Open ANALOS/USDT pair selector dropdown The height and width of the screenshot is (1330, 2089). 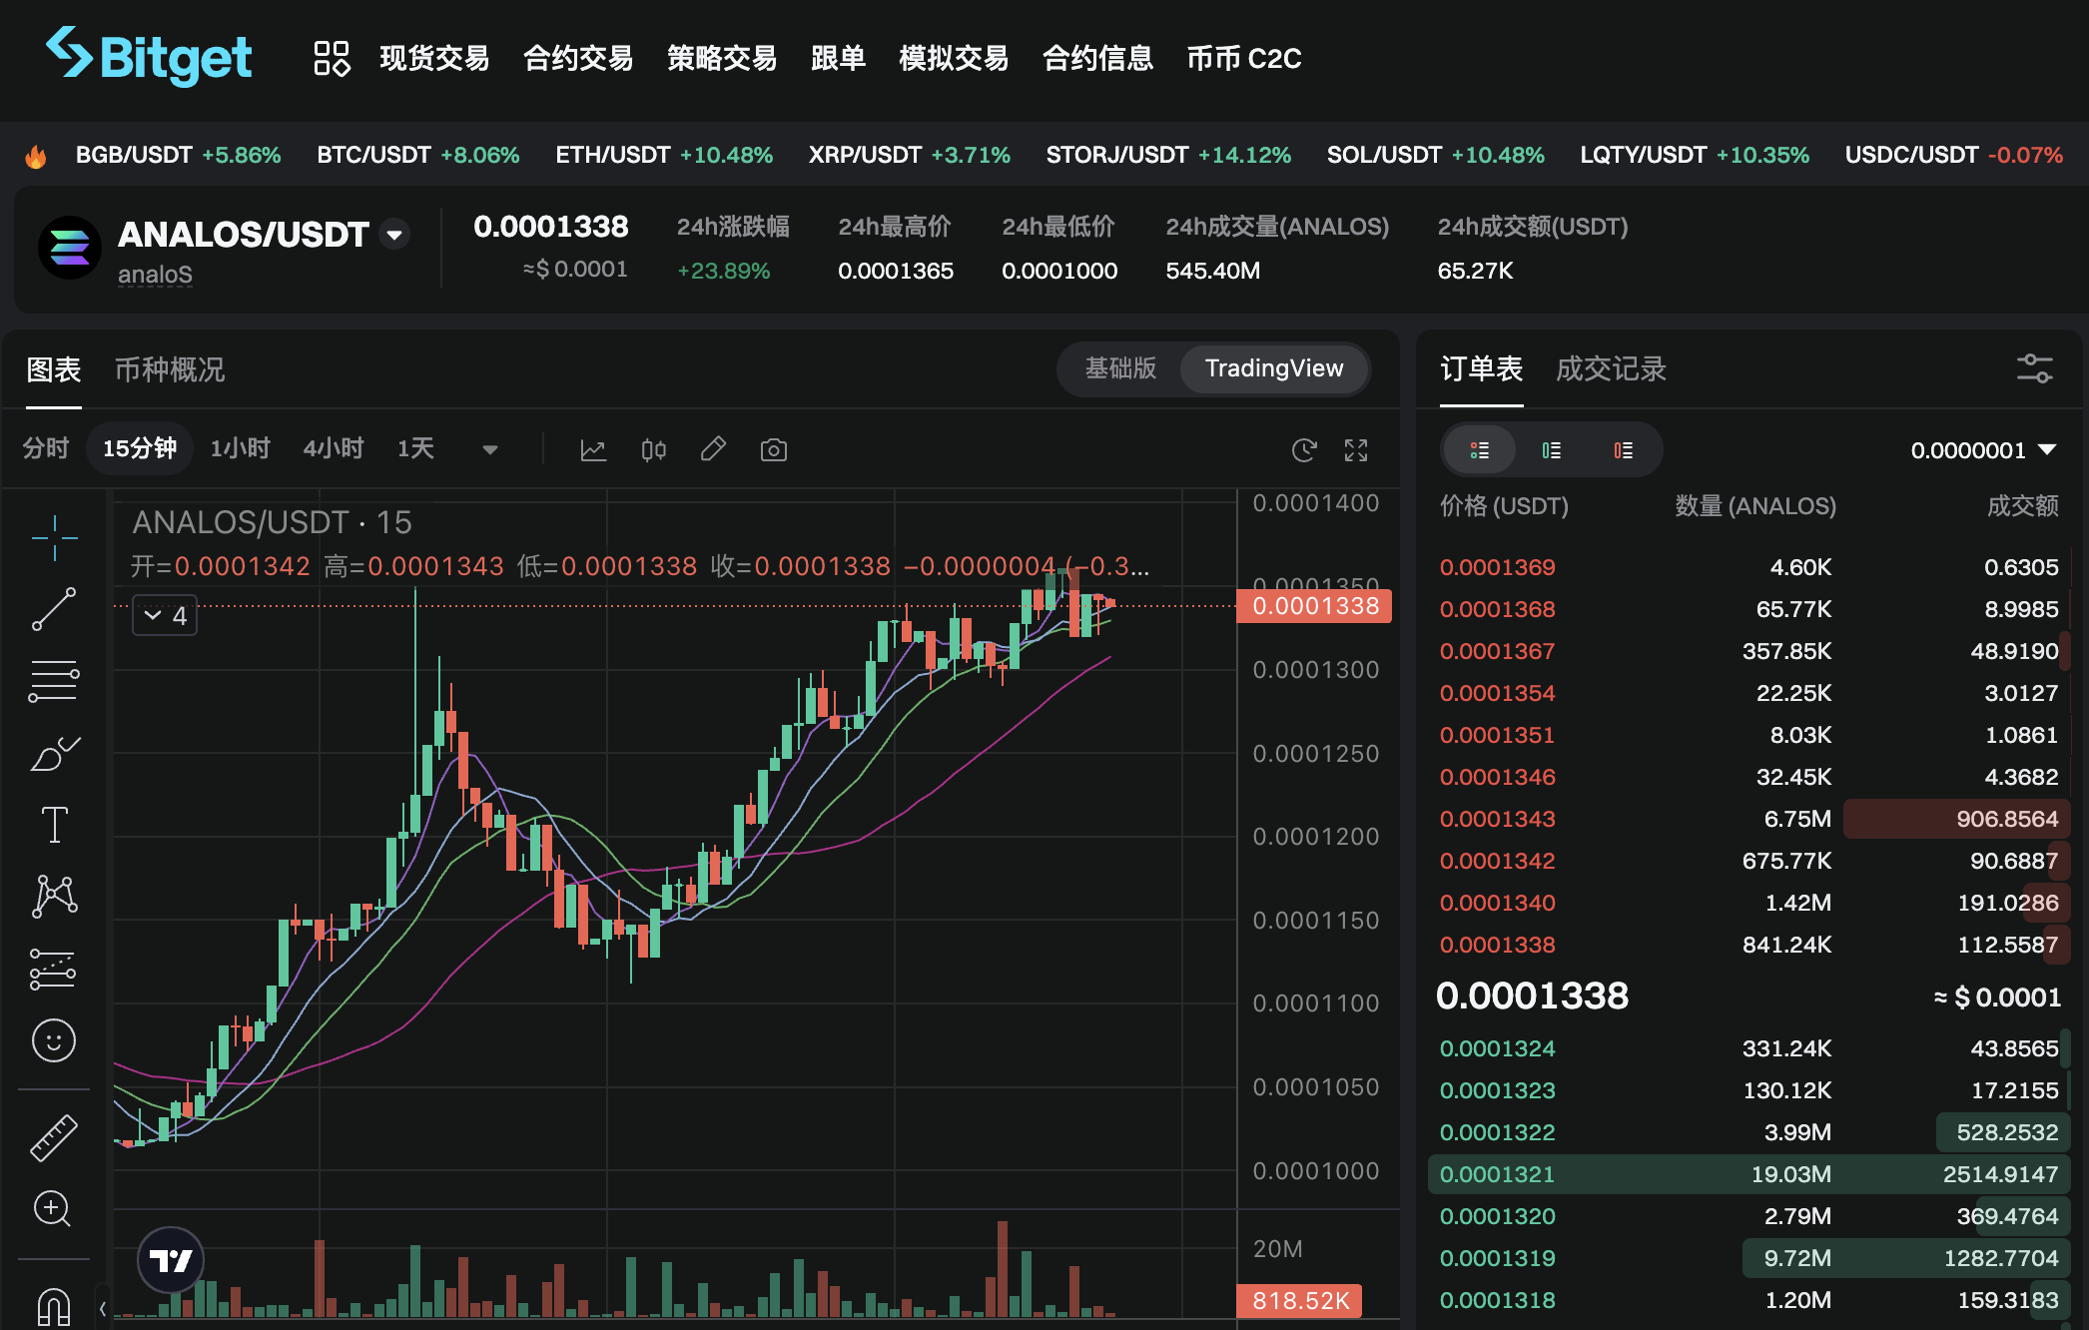(x=395, y=235)
